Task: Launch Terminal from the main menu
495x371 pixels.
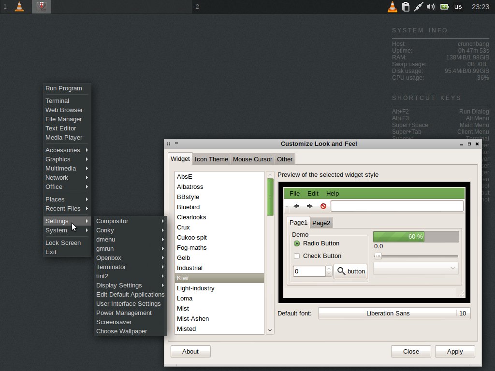Action: 67,100
